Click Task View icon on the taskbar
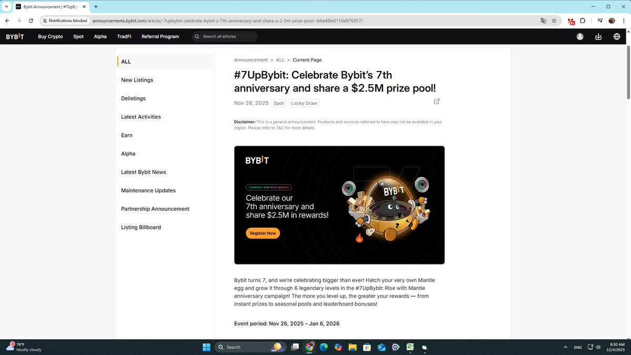 295,347
